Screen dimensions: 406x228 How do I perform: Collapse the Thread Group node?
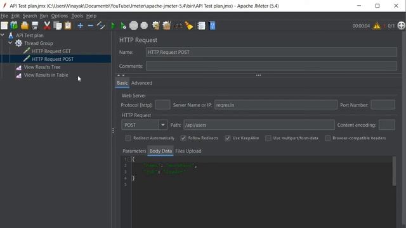click(x=10, y=42)
